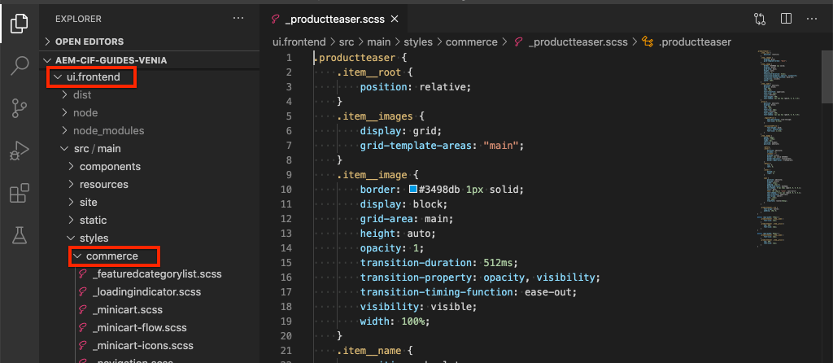Click the "grid-template-areas" property
The image size is (833, 363).
click(x=416, y=146)
